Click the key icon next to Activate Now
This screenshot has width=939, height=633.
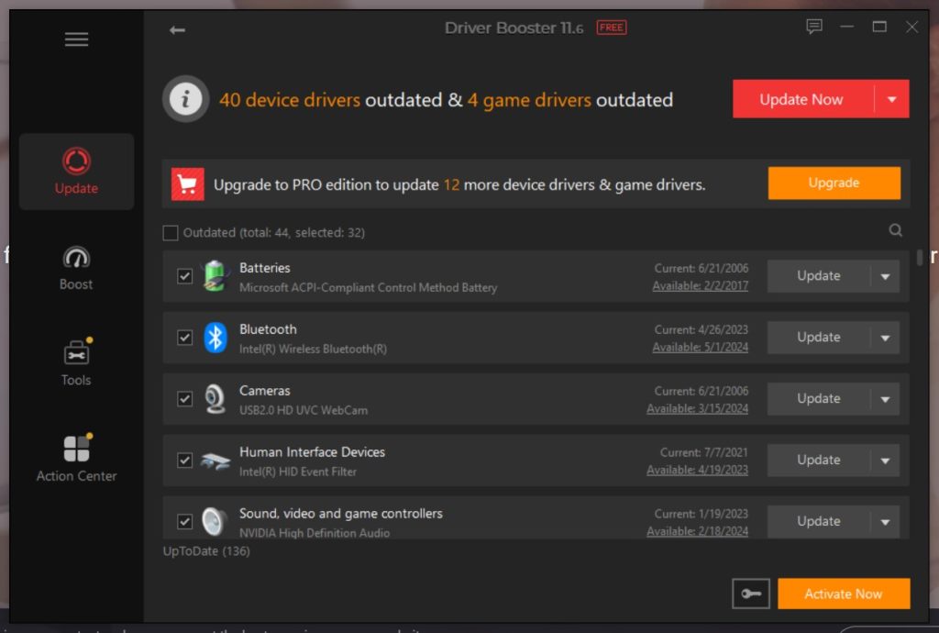(x=751, y=594)
